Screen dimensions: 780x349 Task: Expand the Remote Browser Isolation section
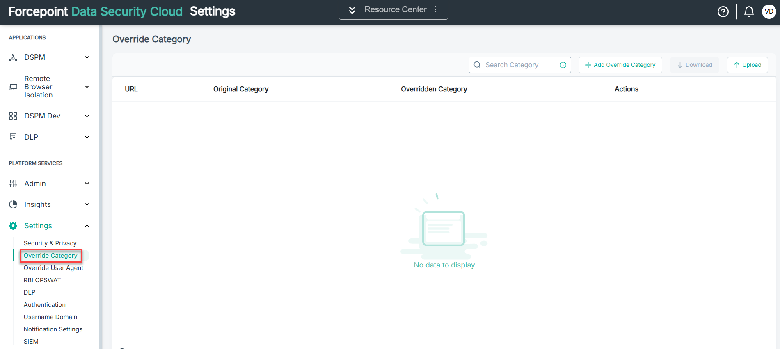[87, 87]
